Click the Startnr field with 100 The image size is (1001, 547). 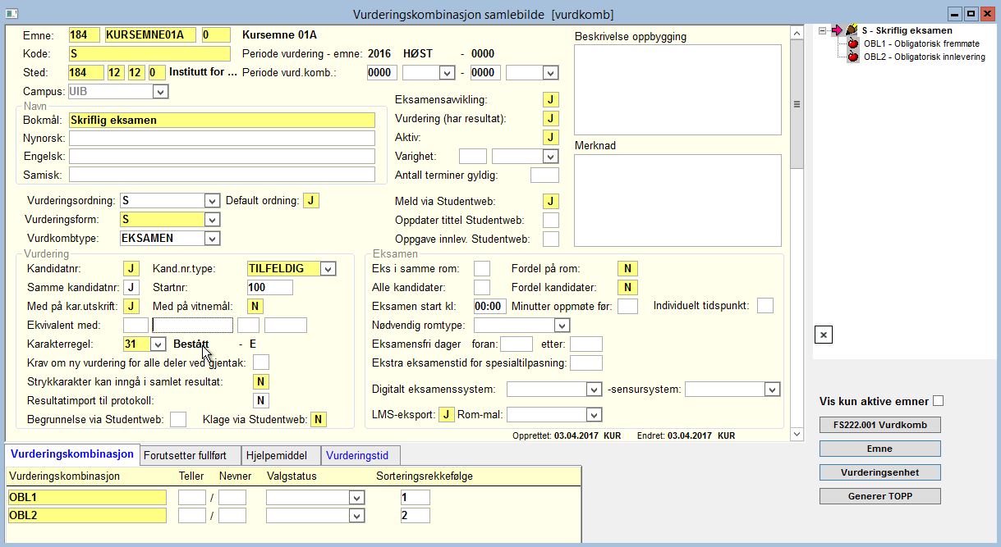click(270, 287)
